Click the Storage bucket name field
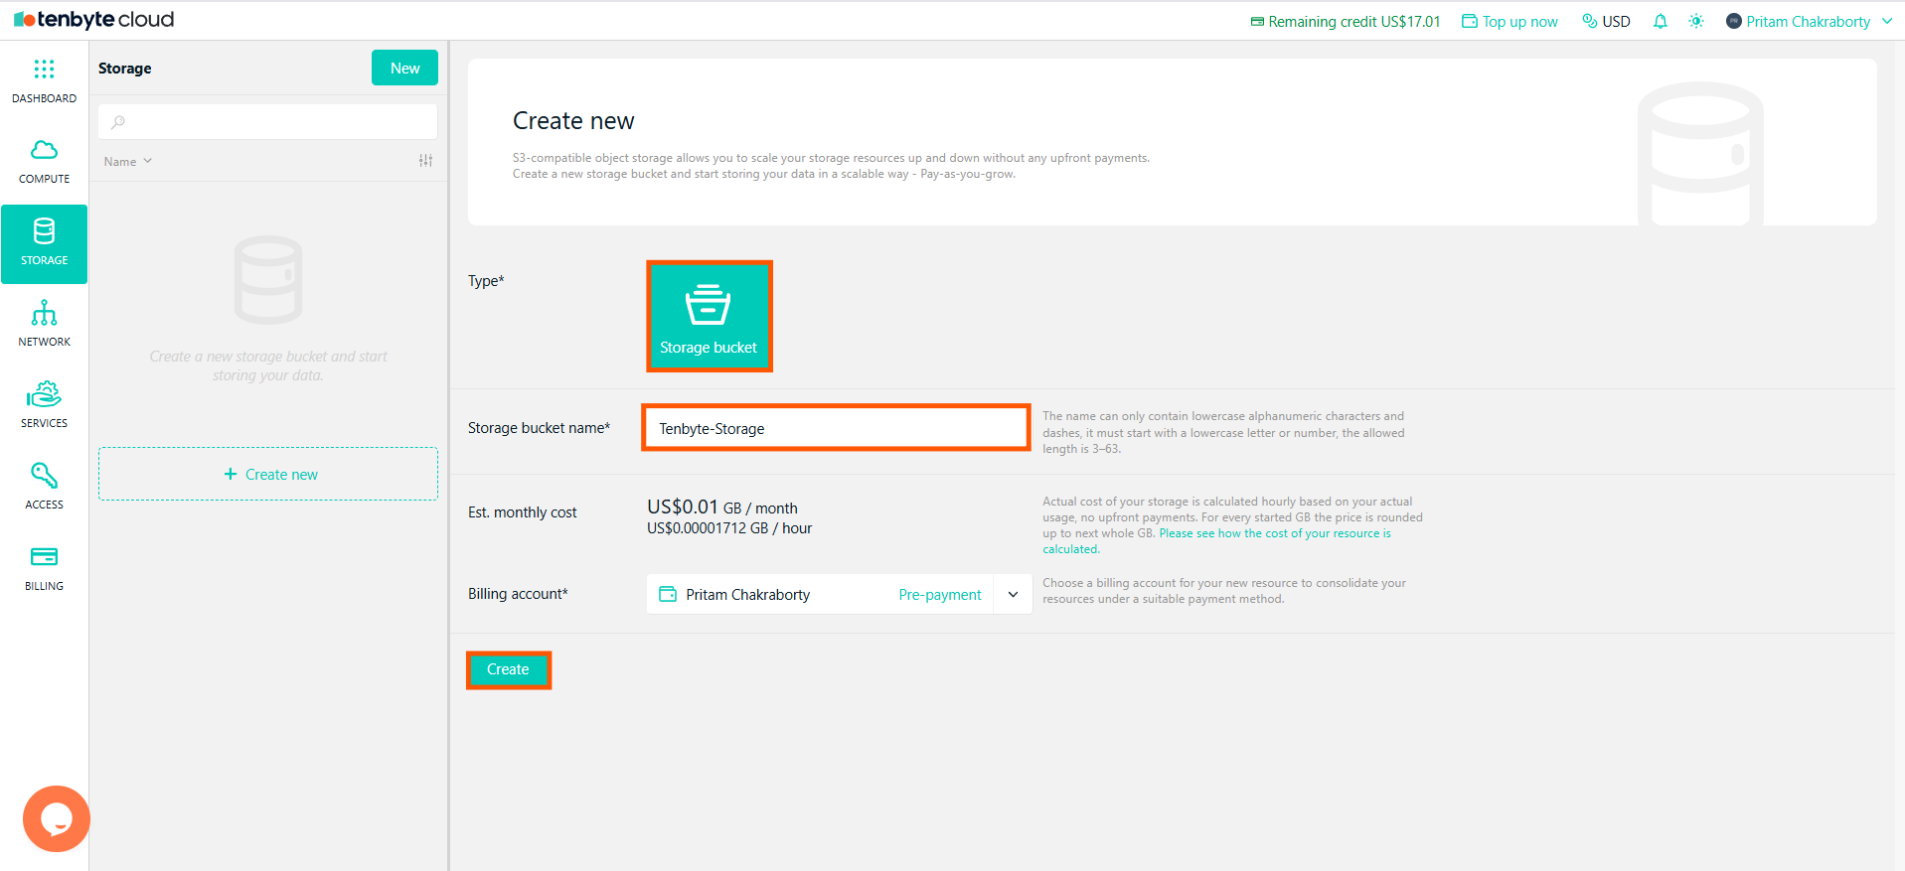 [836, 428]
